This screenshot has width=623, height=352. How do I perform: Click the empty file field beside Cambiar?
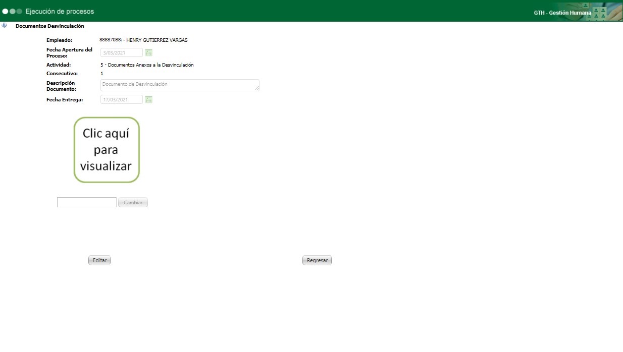coord(87,202)
